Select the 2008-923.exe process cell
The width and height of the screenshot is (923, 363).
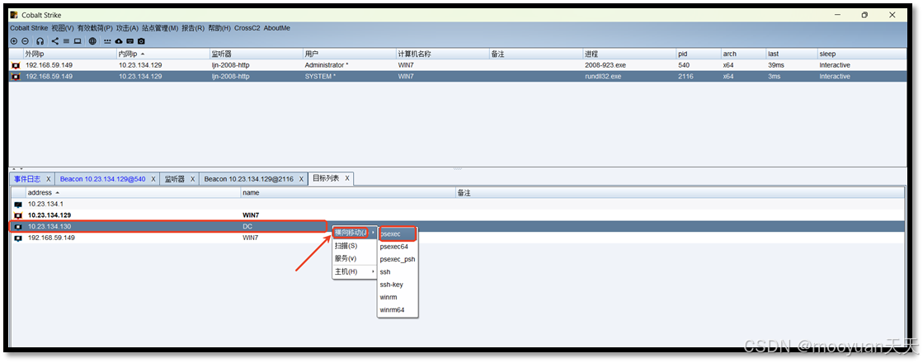pyautogui.click(x=629, y=65)
